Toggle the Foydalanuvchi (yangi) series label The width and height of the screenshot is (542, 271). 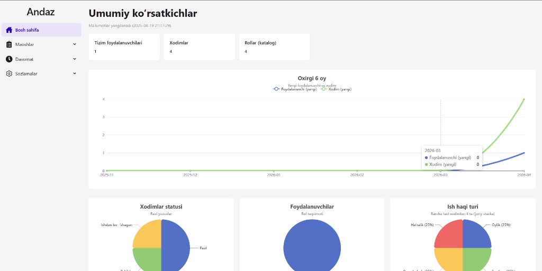tap(299, 89)
